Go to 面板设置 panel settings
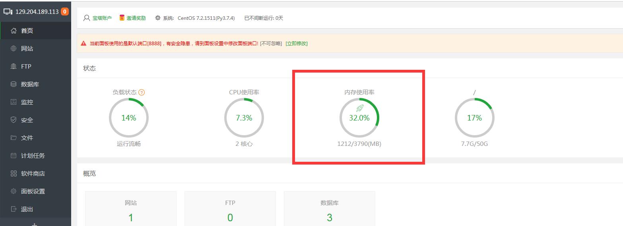This screenshot has height=226, width=623. (x=33, y=191)
